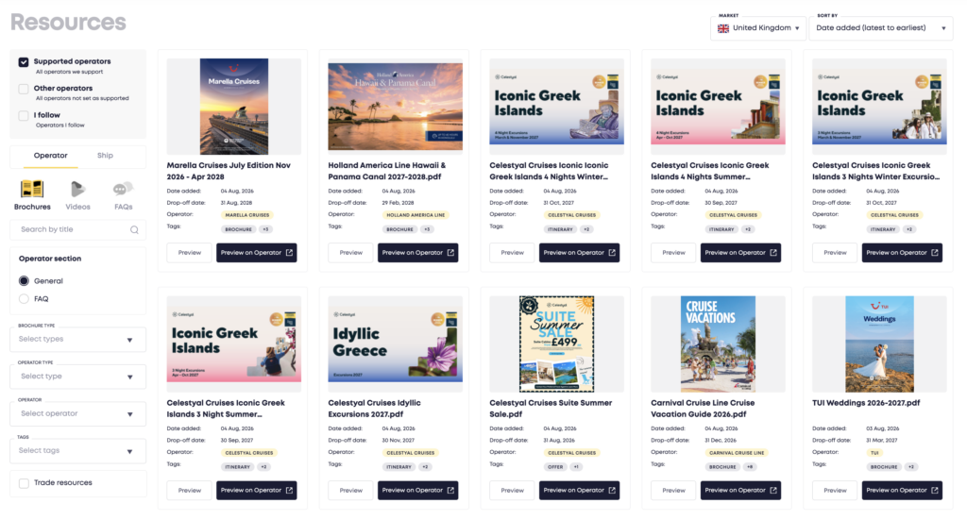Open the FAQs icon category

(124, 194)
